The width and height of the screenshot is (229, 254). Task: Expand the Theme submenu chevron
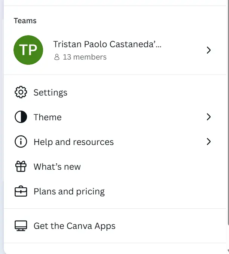209,117
